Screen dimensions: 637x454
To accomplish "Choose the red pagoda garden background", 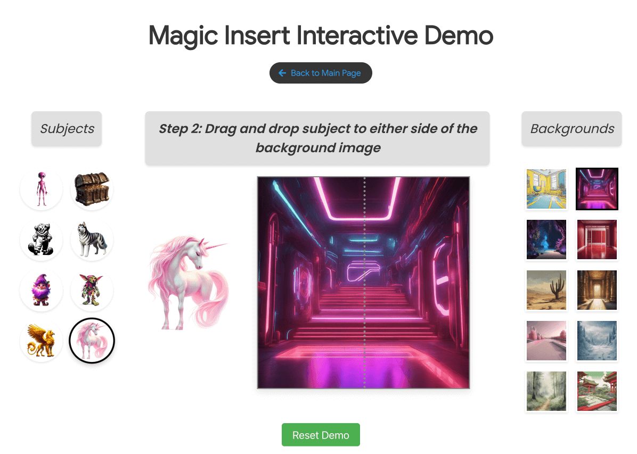I will 597,391.
